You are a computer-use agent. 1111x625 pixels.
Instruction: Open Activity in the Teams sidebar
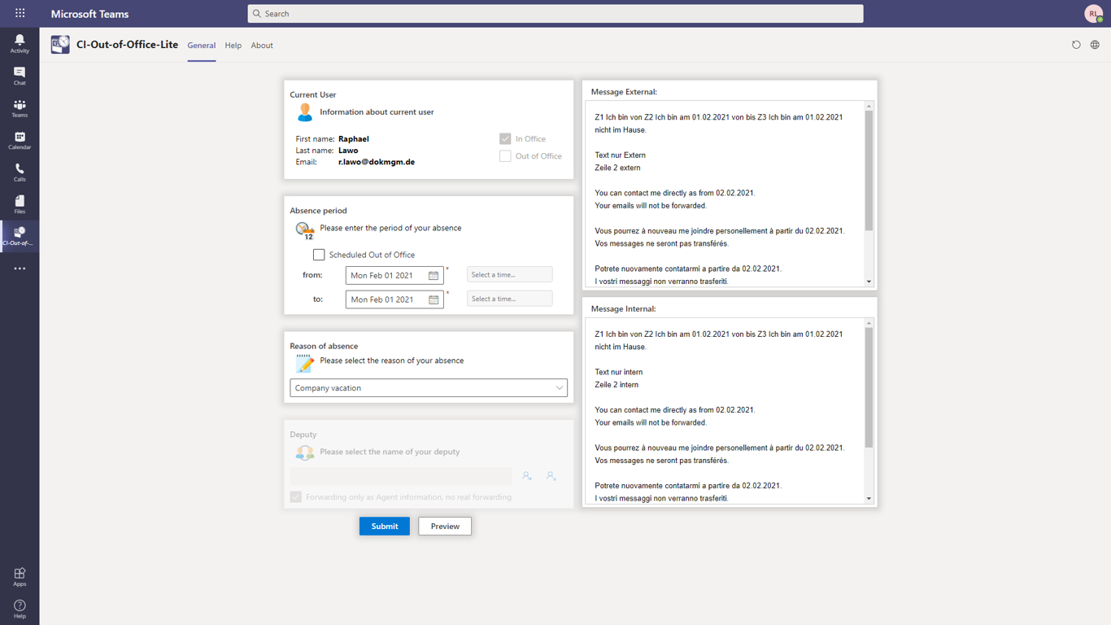[x=20, y=44]
